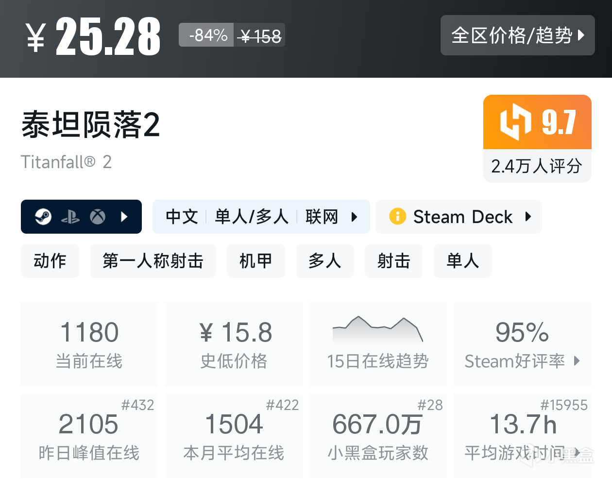This screenshot has width=612, height=479.
Task: Open the 多人 tag
Action: 324,261
